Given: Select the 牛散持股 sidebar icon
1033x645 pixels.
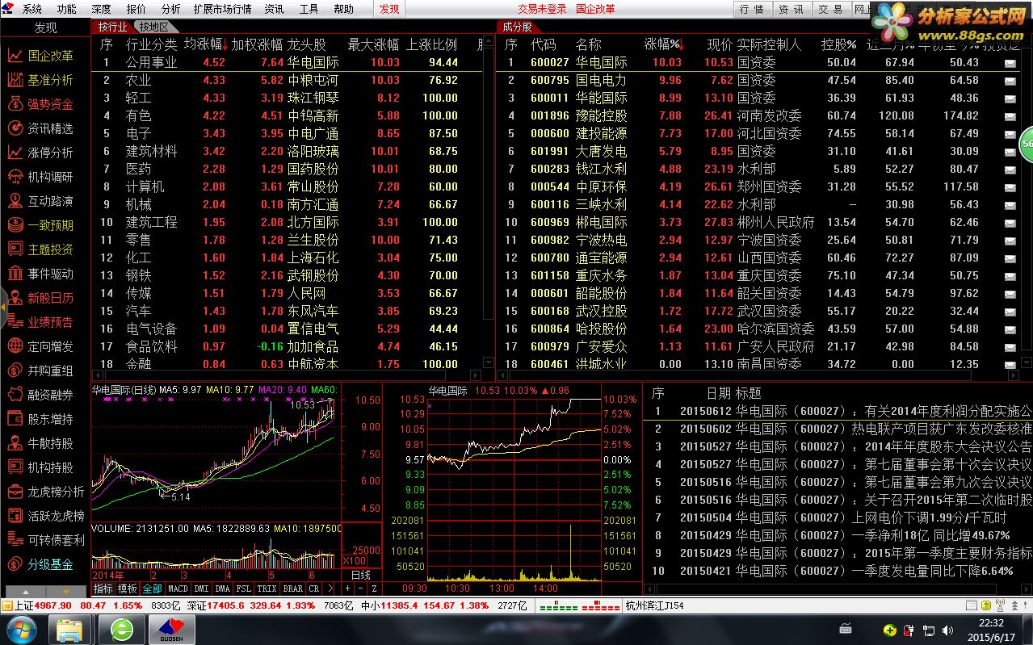Looking at the screenshot, I should (15, 443).
